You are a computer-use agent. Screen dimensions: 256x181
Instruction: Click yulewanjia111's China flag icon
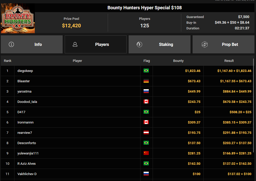(146, 153)
